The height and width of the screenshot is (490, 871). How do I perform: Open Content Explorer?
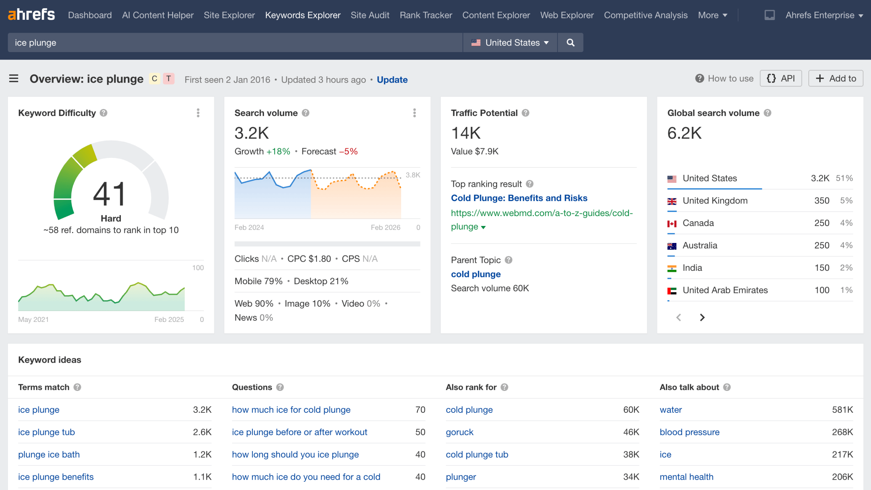[x=496, y=15]
